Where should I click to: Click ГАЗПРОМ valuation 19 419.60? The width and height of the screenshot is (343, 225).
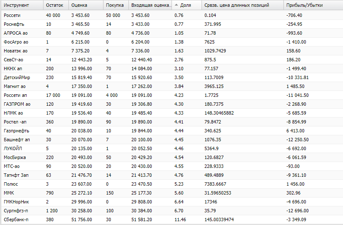pyautogui.click(x=82, y=104)
